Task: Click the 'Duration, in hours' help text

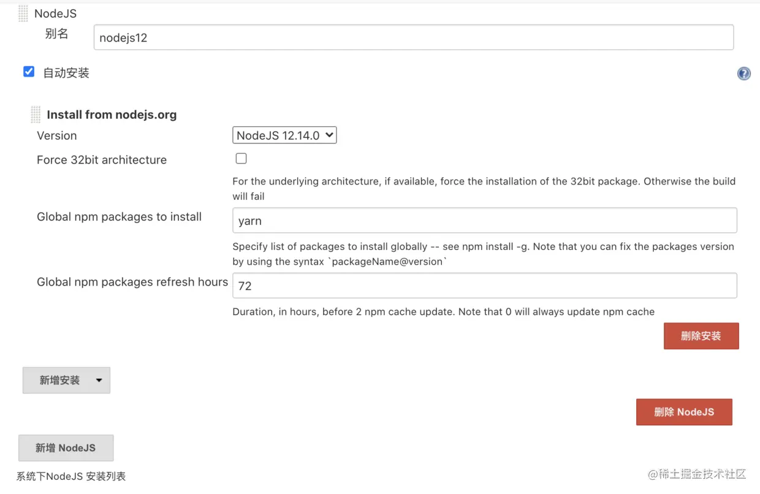Action: pos(444,312)
